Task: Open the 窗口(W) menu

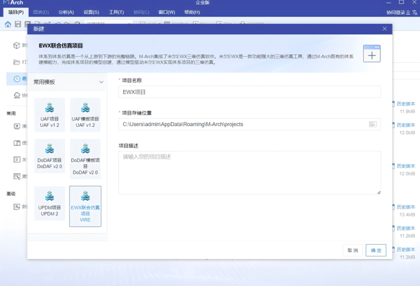Action: (166, 12)
